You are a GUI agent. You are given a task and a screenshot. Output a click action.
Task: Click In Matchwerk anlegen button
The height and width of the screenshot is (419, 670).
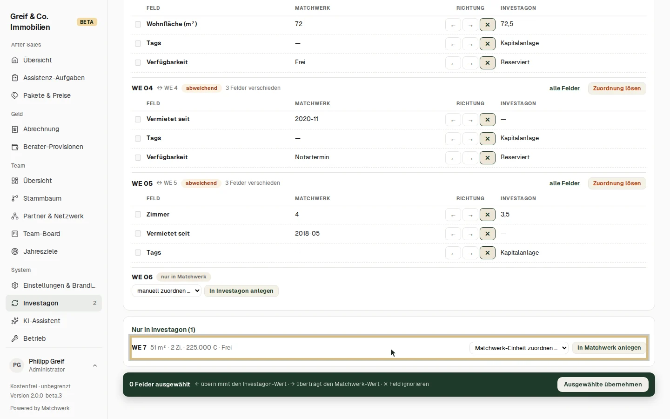pos(609,348)
